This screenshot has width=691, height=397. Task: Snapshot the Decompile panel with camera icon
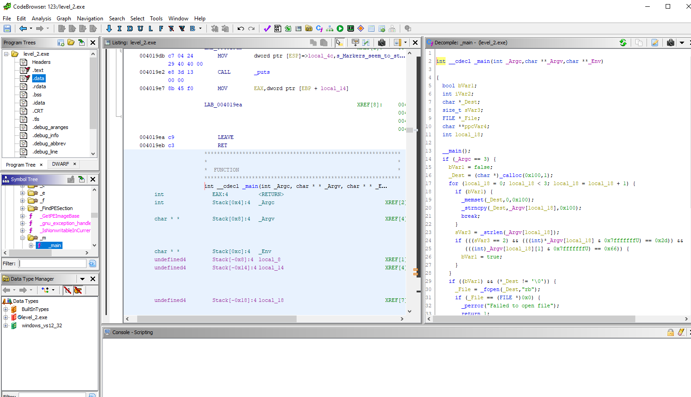point(671,43)
